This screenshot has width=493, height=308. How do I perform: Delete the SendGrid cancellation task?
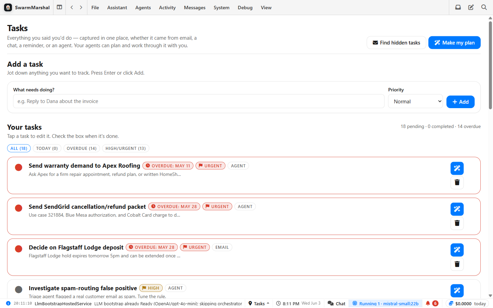(x=457, y=223)
